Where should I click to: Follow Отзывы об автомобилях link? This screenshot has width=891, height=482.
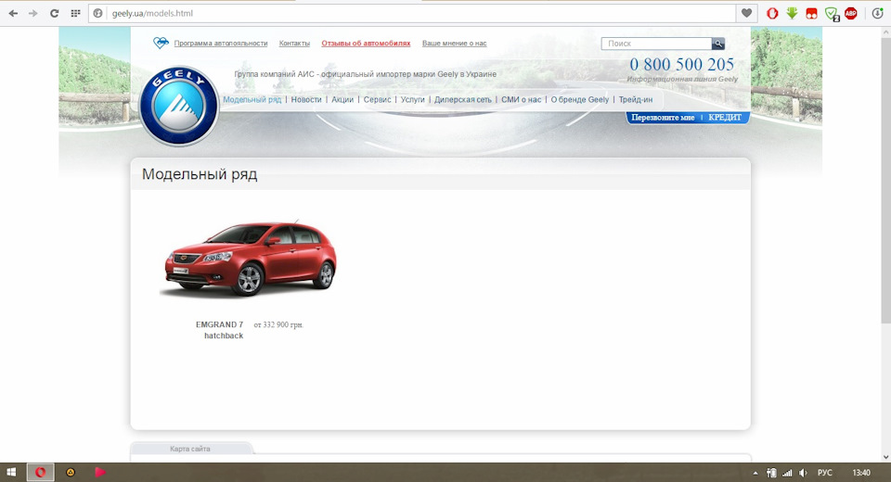tap(366, 44)
